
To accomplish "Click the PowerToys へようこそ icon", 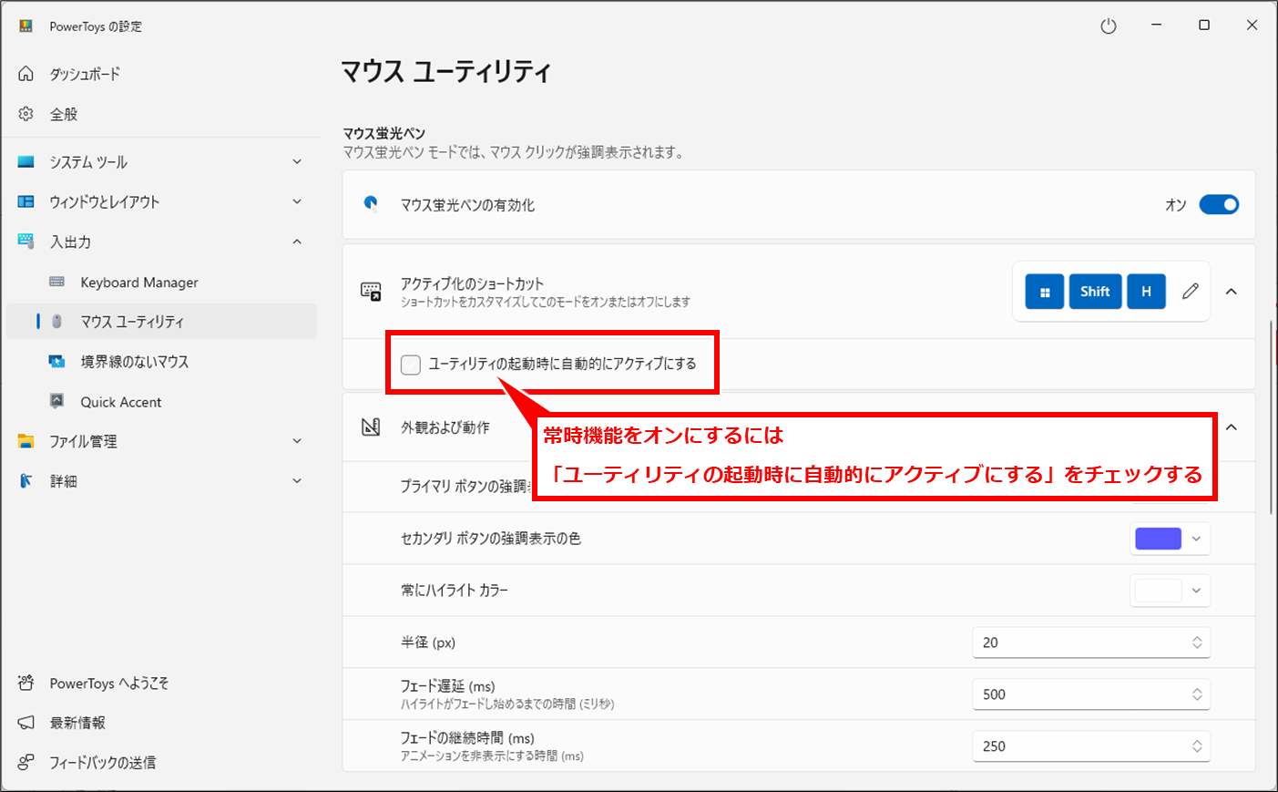I will pyautogui.click(x=26, y=683).
